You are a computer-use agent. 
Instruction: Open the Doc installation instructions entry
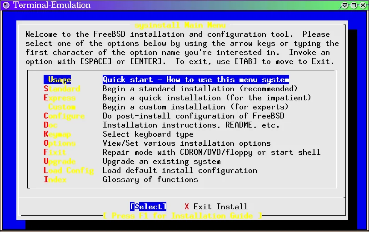pos(50,125)
